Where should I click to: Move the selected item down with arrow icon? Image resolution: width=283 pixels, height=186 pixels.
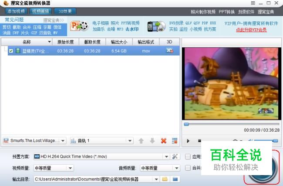coord(152,141)
